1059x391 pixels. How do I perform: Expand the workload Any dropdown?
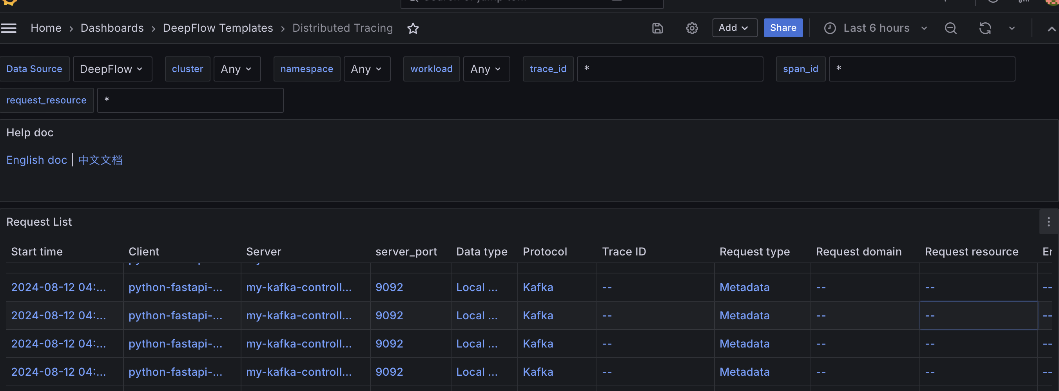pyautogui.click(x=486, y=69)
